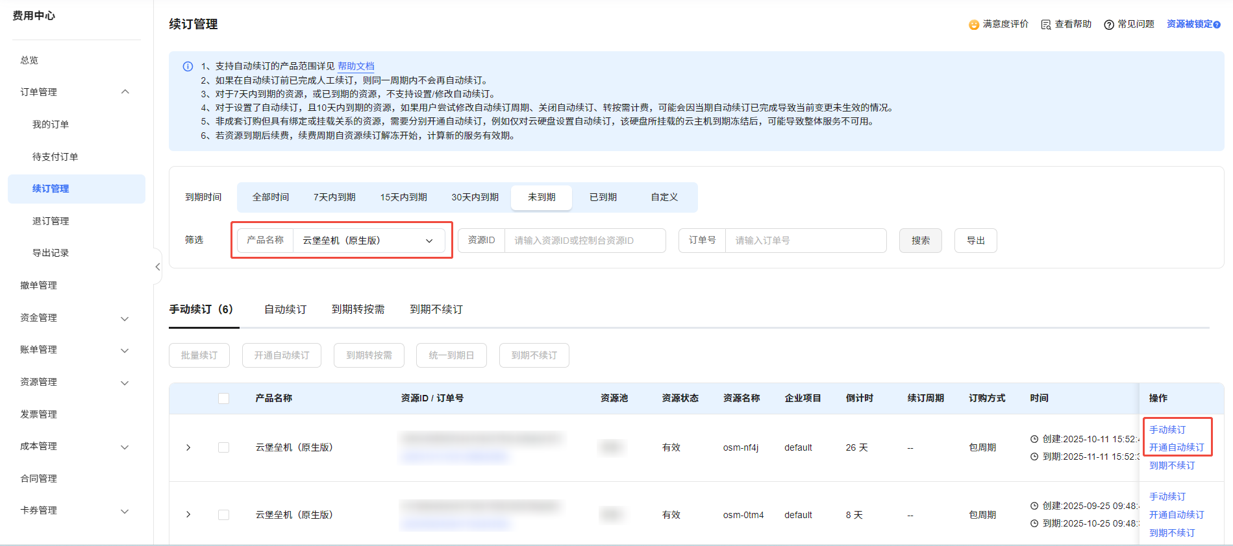Click the 资源被锁定 help icon
Image resolution: width=1233 pixels, height=546 pixels.
point(1217,25)
